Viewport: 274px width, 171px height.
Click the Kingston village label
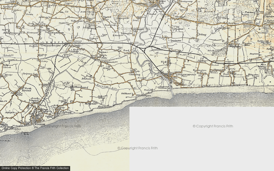(x=253, y=75)
